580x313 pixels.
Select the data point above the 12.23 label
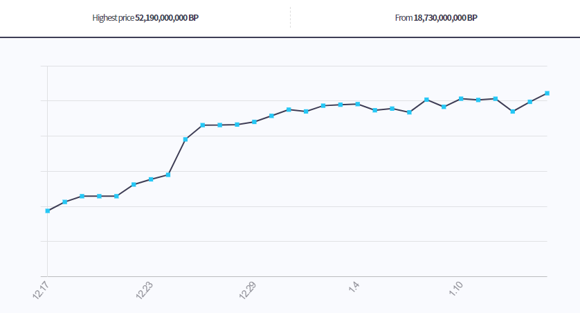coord(151,179)
